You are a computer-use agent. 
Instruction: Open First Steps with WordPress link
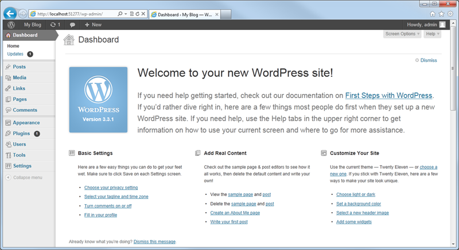click(x=388, y=96)
